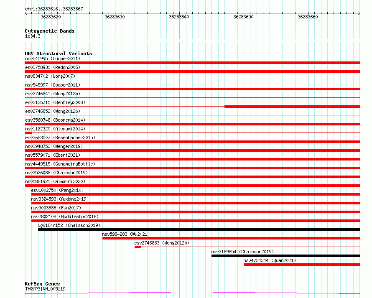Image resolution: width=372 pixels, height=298 pixels.
Task: Select the nsv1122329 (Alsmadi2014) label
Action: tap(55, 129)
